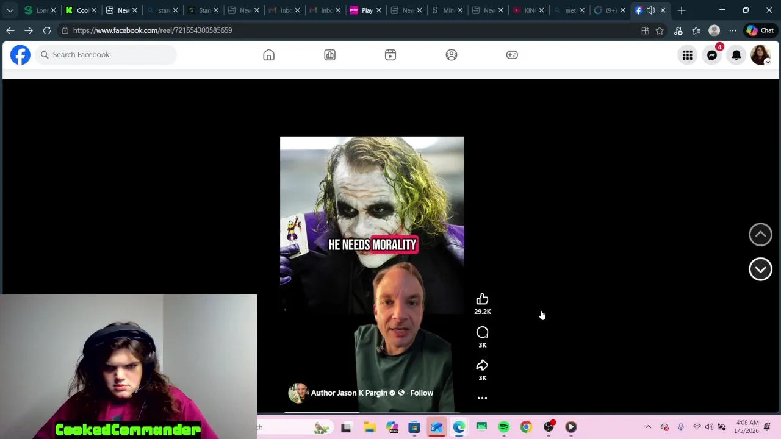The image size is (781, 439).
Task: Mute the Facebook tab audio speaker
Action: point(650,10)
